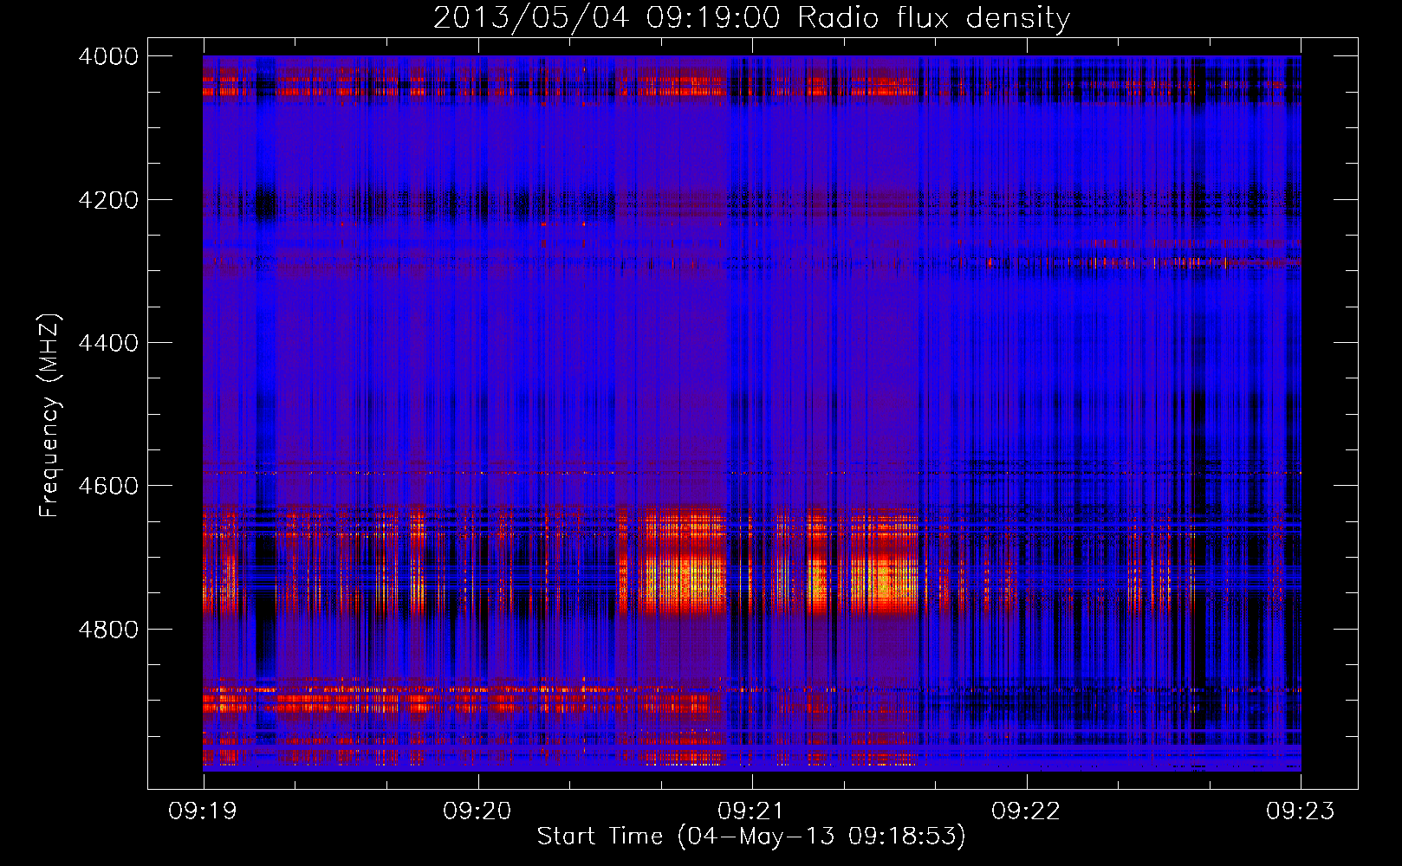Select the 4200 frequency tick label
Image resolution: width=1402 pixels, height=866 pixels.
[x=108, y=200]
